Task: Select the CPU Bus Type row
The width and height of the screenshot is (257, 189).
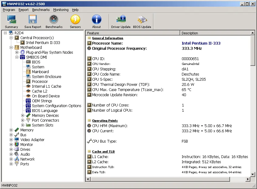Action: click(x=168, y=141)
